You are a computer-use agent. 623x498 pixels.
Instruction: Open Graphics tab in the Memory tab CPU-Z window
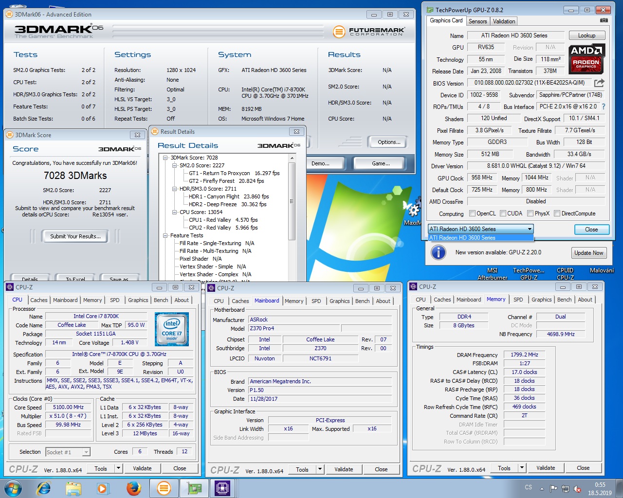[541, 300]
